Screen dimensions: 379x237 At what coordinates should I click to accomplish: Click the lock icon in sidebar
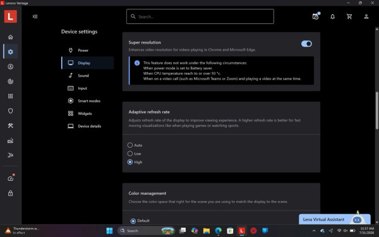(x=10, y=193)
